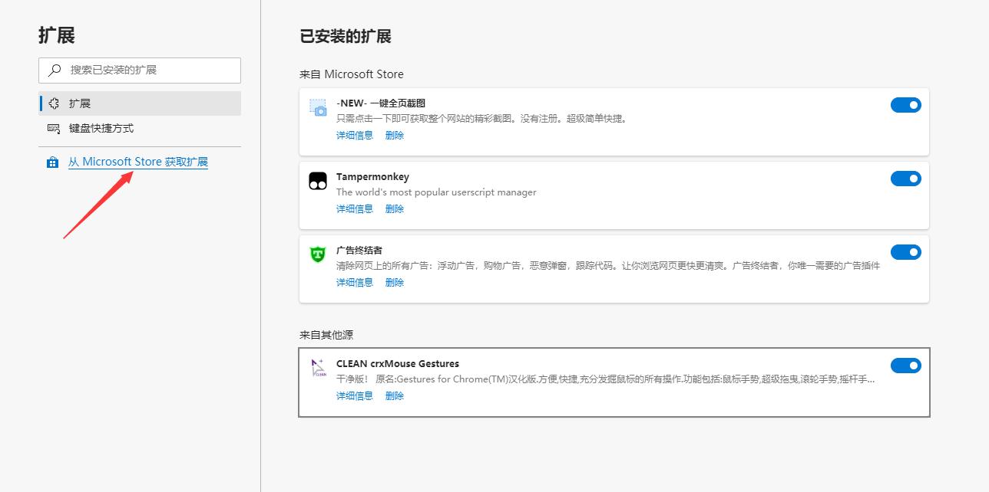Select 扩展 in the sidebar
The width and height of the screenshot is (989, 492).
pyautogui.click(x=81, y=103)
